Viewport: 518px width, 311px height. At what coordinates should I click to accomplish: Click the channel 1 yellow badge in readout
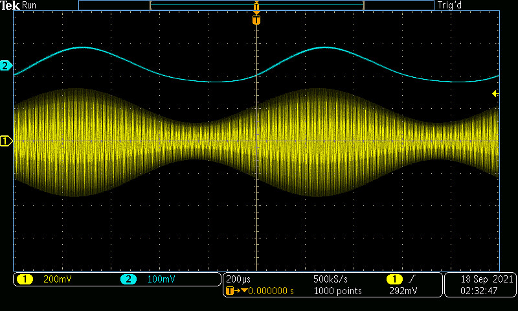click(25, 279)
